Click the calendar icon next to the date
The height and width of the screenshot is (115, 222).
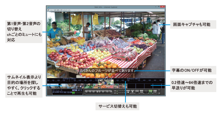[x=62, y=92]
